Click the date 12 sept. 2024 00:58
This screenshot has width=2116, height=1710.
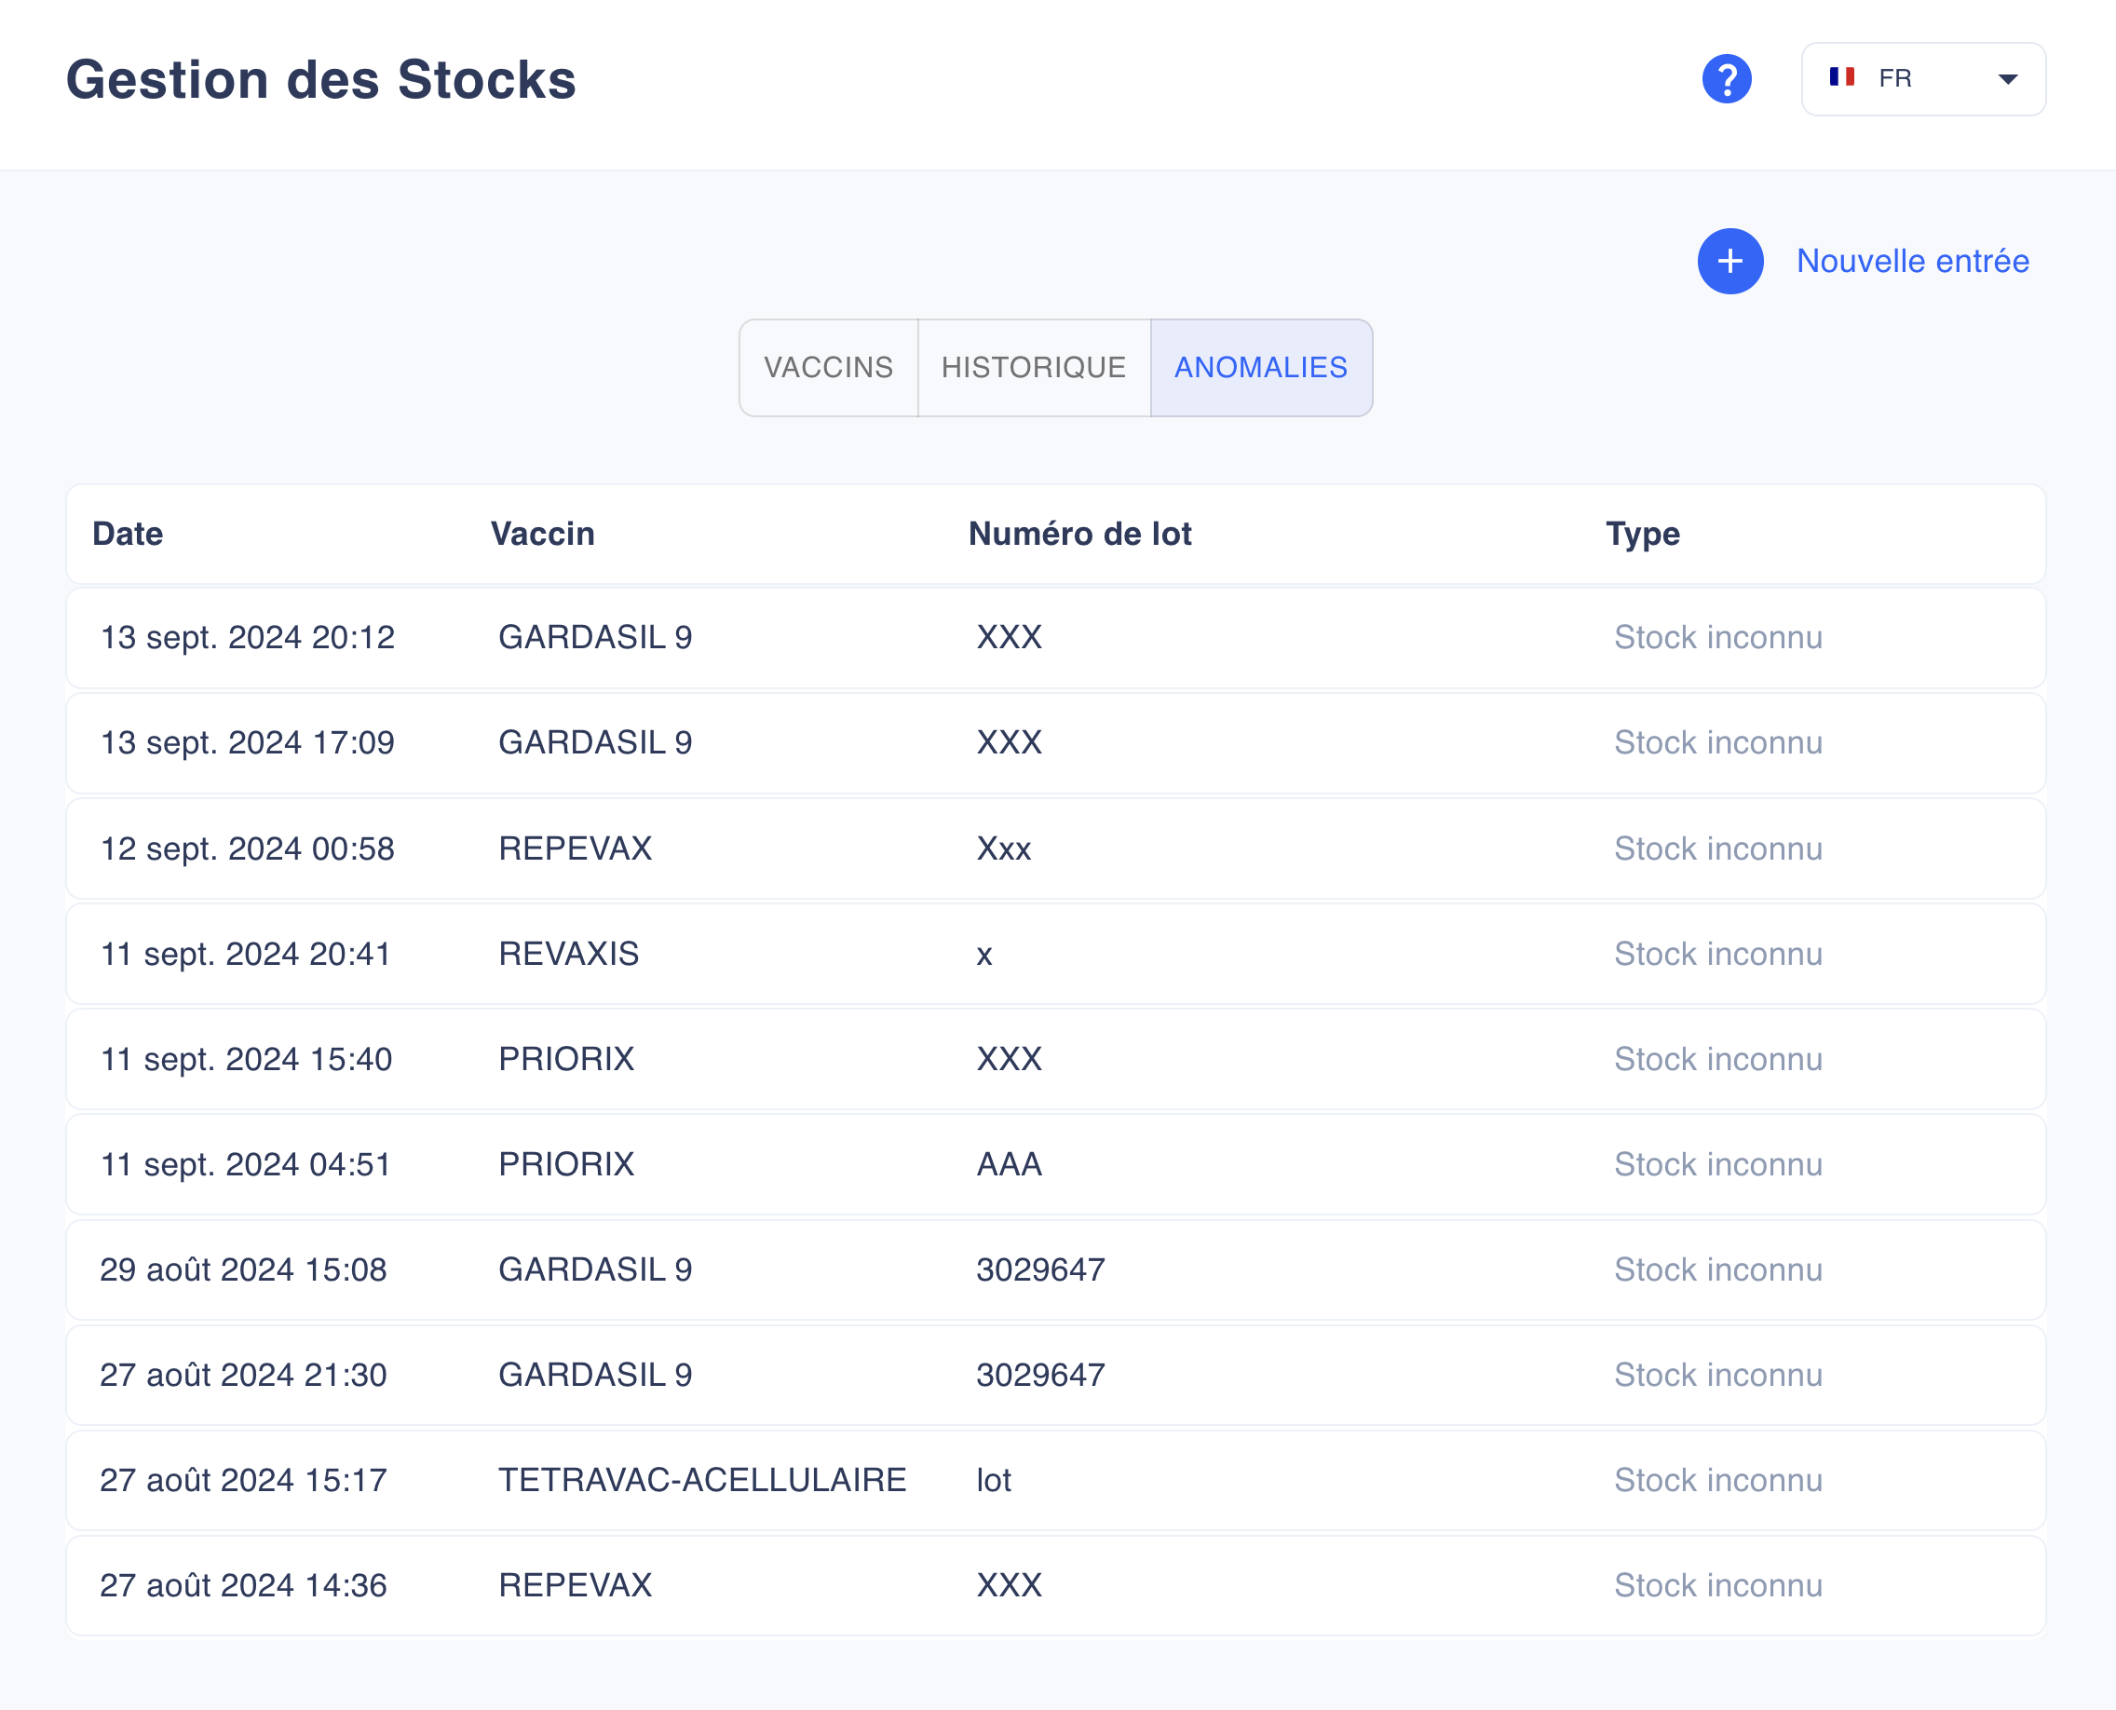247,848
